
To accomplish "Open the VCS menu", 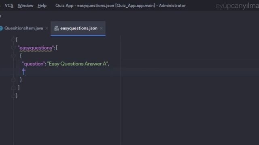I will [x=9, y=6].
